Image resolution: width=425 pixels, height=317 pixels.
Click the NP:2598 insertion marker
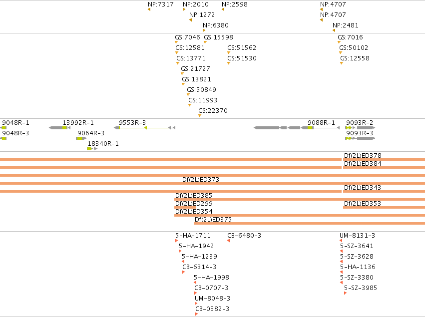[x=223, y=9]
